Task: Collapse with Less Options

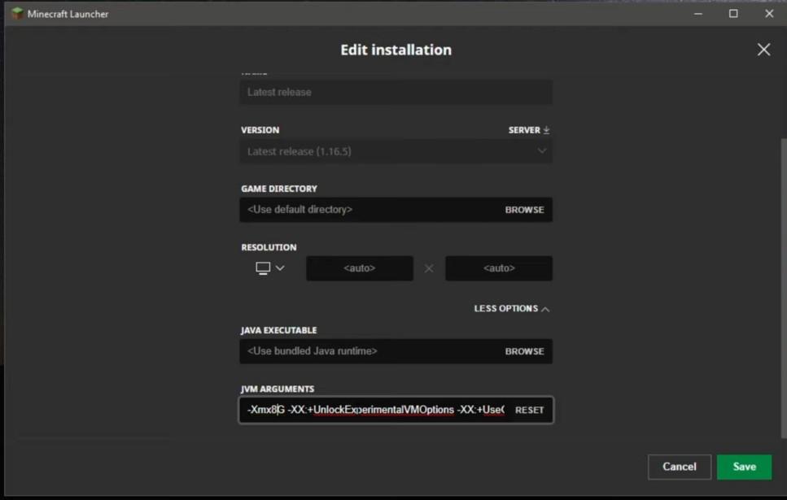Action: pos(511,308)
